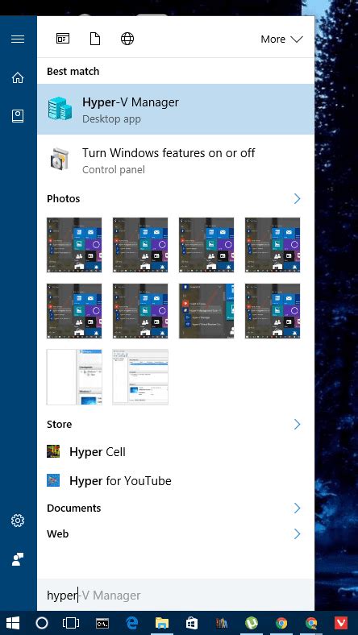Click the Windows Start button
358x635 pixels.
(13, 623)
